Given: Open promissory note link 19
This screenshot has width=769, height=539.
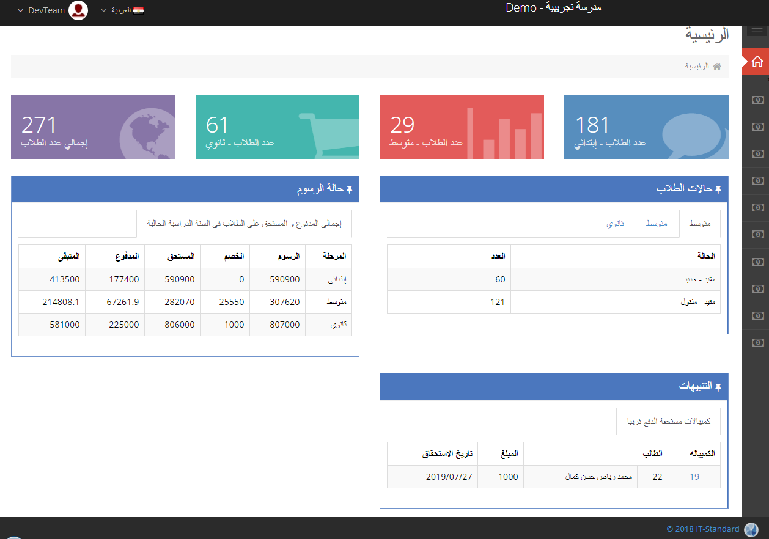Looking at the screenshot, I should (694, 477).
